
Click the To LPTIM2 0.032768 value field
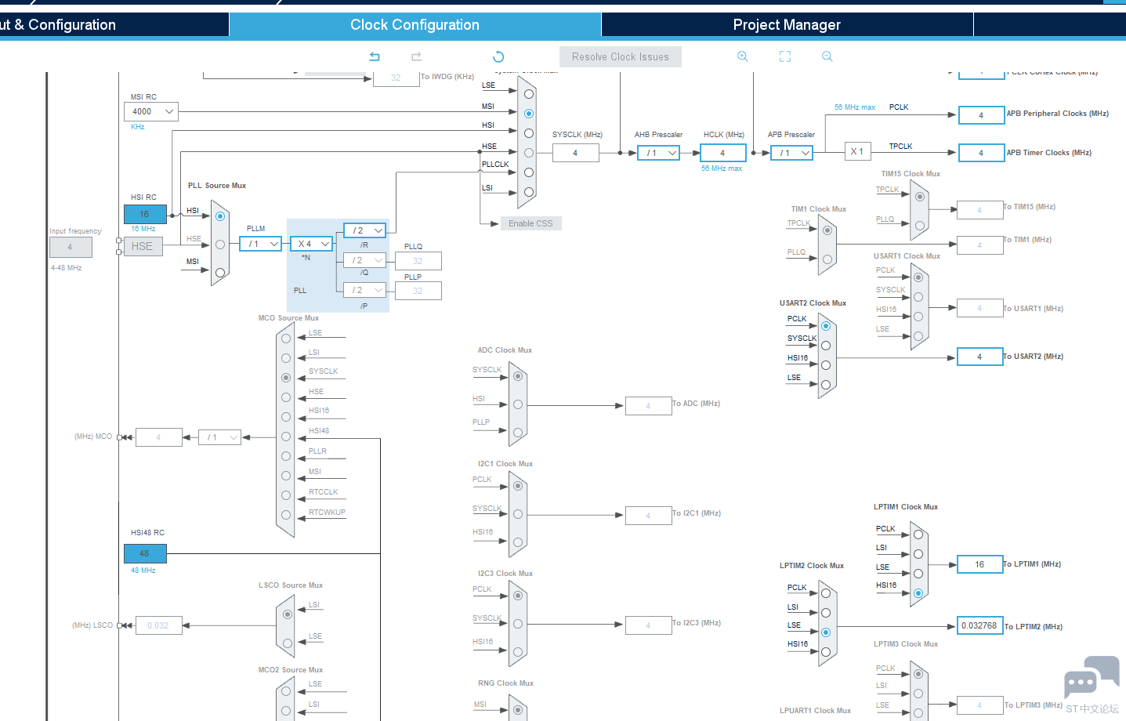coord(980,625)
